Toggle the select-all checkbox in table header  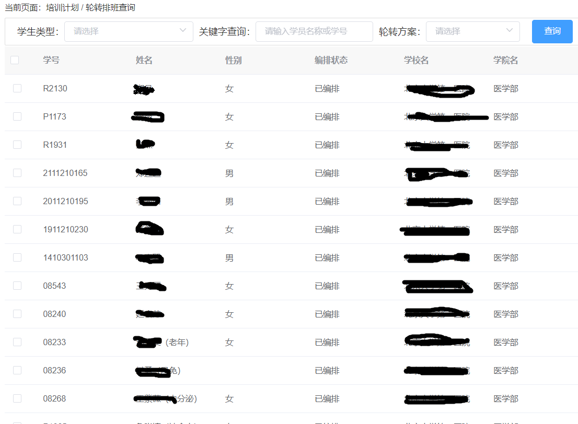tap(15, 60)
